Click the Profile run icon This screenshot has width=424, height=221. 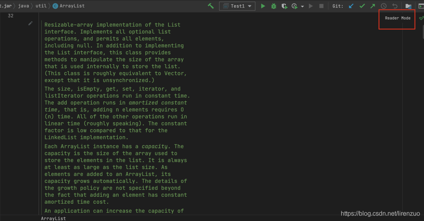(294, 6)
